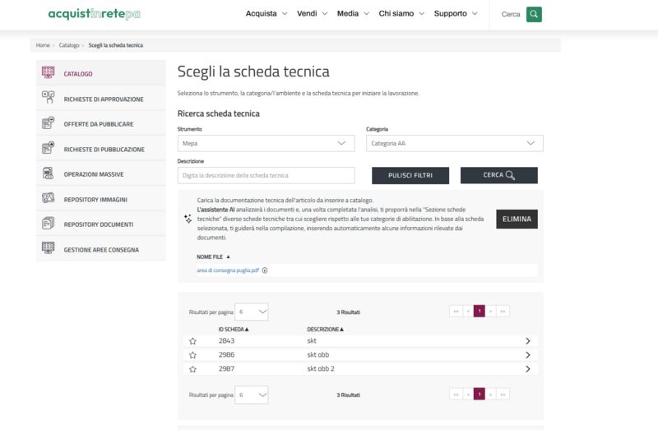Click the Operazioni Massive icon
The width and height of the screenshot is (658, 430).
49,173
